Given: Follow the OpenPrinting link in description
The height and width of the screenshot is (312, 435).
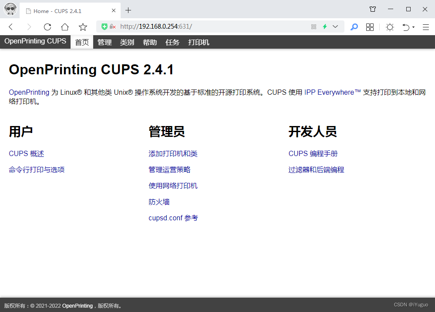Looking at the screenshot, I should point(29,92).
